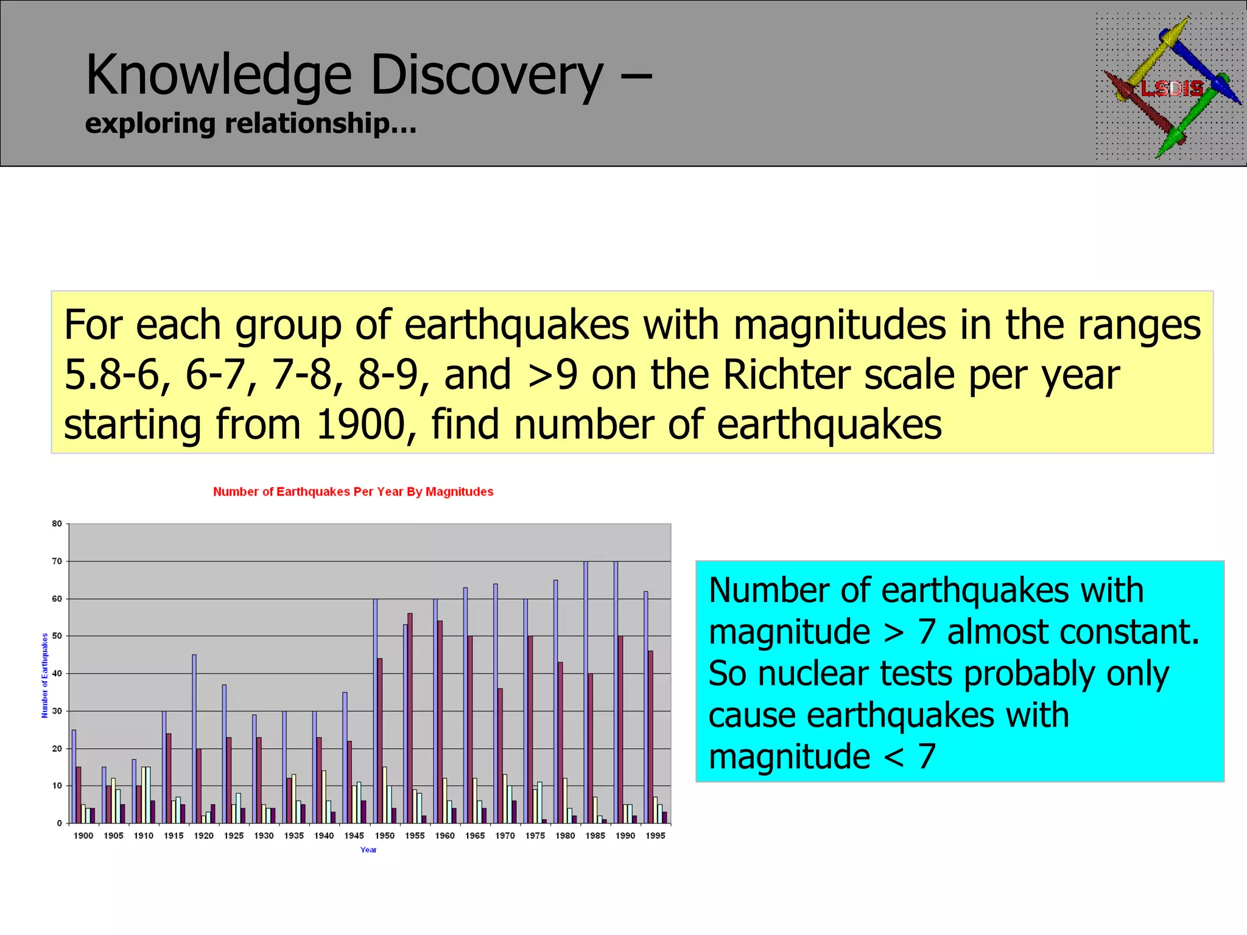Click the LSDIS logo icon
This screenshot has width=1247, height=935.
click(x=1170, y=87)
